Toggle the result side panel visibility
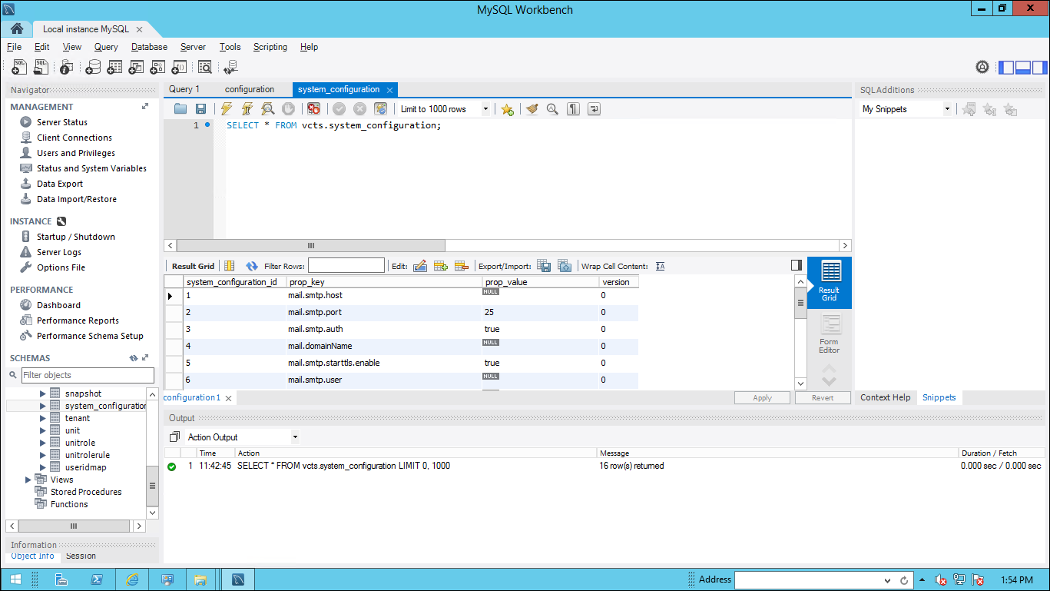Screen dimensions: 1050x591 click(x=797, y=265)
